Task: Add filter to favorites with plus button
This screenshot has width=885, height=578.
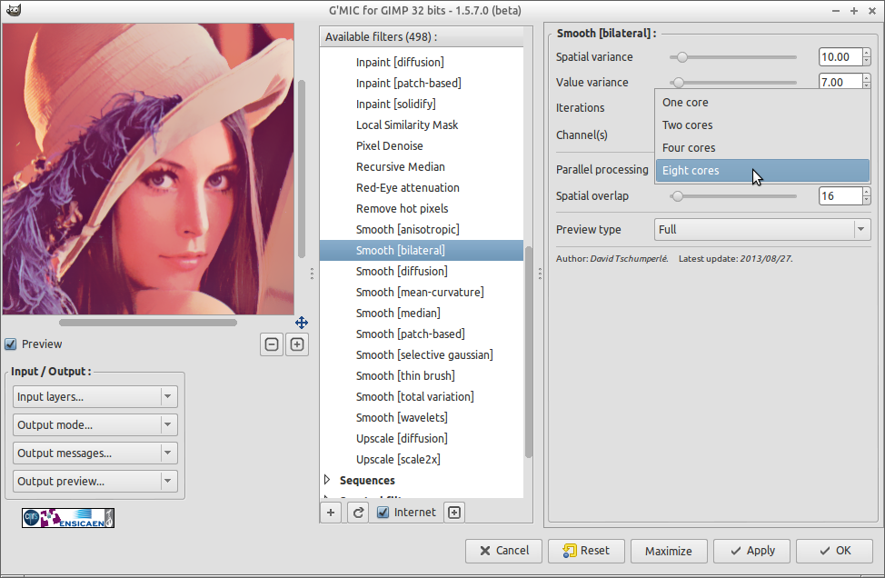Action: [x=331, y=513]
